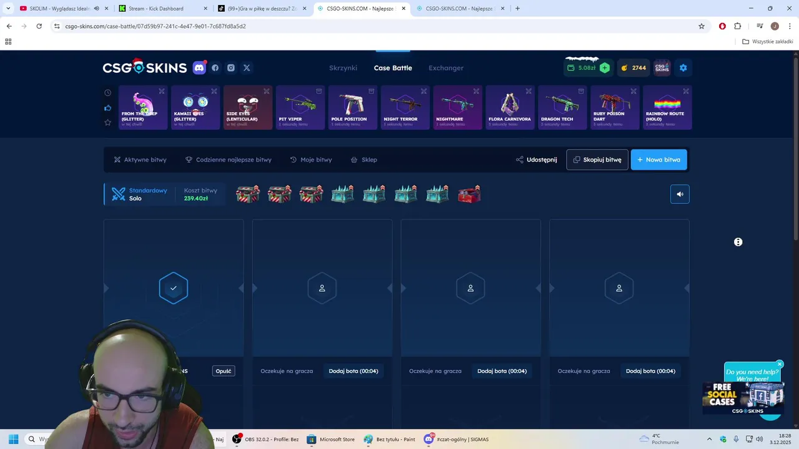The image size is (799, 449).
Task: Click the Skopiuj bitwę button
Action: [x=597, y=160]
